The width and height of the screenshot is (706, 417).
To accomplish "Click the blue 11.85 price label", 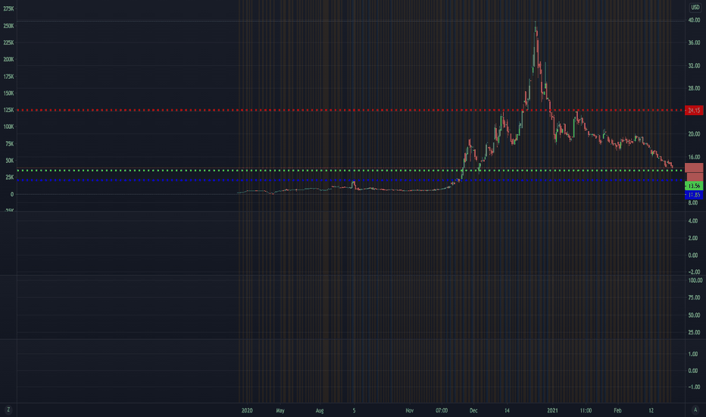I will (x=694, y=195).
